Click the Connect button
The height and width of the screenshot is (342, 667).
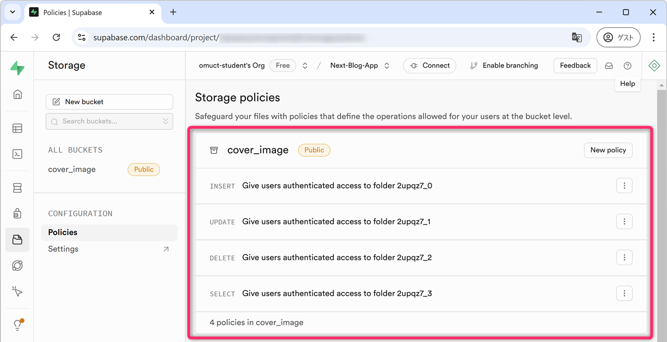click(429, 66)
